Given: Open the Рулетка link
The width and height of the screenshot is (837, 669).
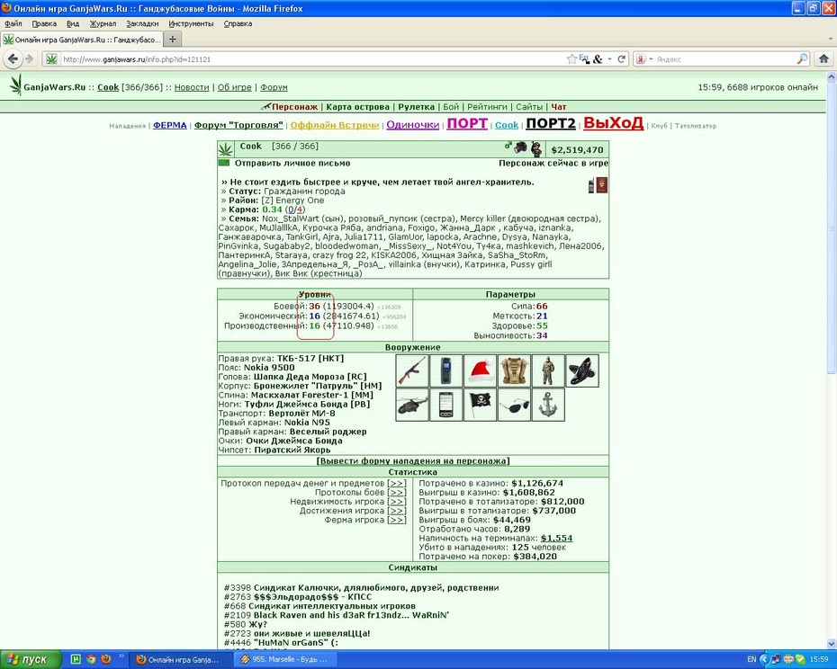Looking at the screenshot, I should pyautogui.click(x=416, y=107).
